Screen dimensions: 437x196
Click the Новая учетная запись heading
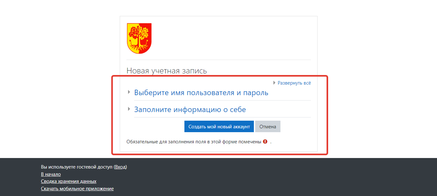[x=166, y=71]
